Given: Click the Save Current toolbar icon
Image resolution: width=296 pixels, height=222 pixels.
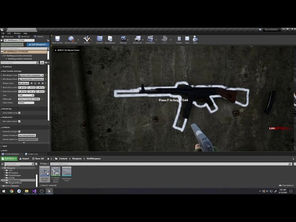Looking at the screenshot, I should [x=57, y=40].
